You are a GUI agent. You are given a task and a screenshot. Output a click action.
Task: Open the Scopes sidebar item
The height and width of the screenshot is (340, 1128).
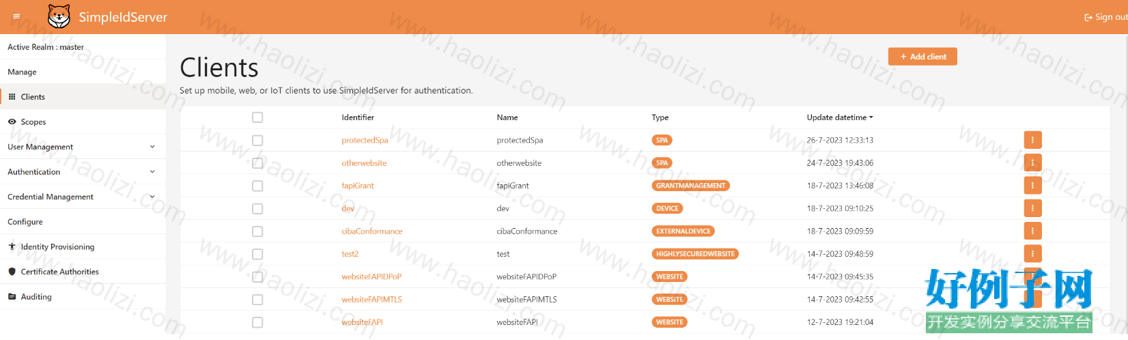pyautogui.click(x=83, y=122)
